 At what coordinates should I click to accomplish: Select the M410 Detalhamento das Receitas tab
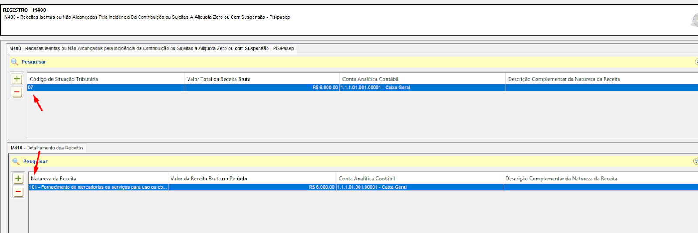click(47, 148)
